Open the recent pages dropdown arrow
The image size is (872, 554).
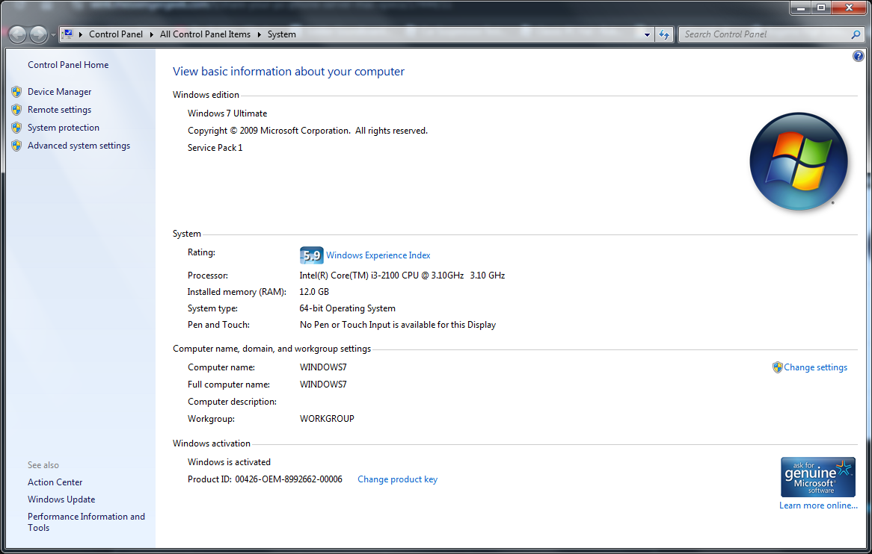(x=53, y=35)
